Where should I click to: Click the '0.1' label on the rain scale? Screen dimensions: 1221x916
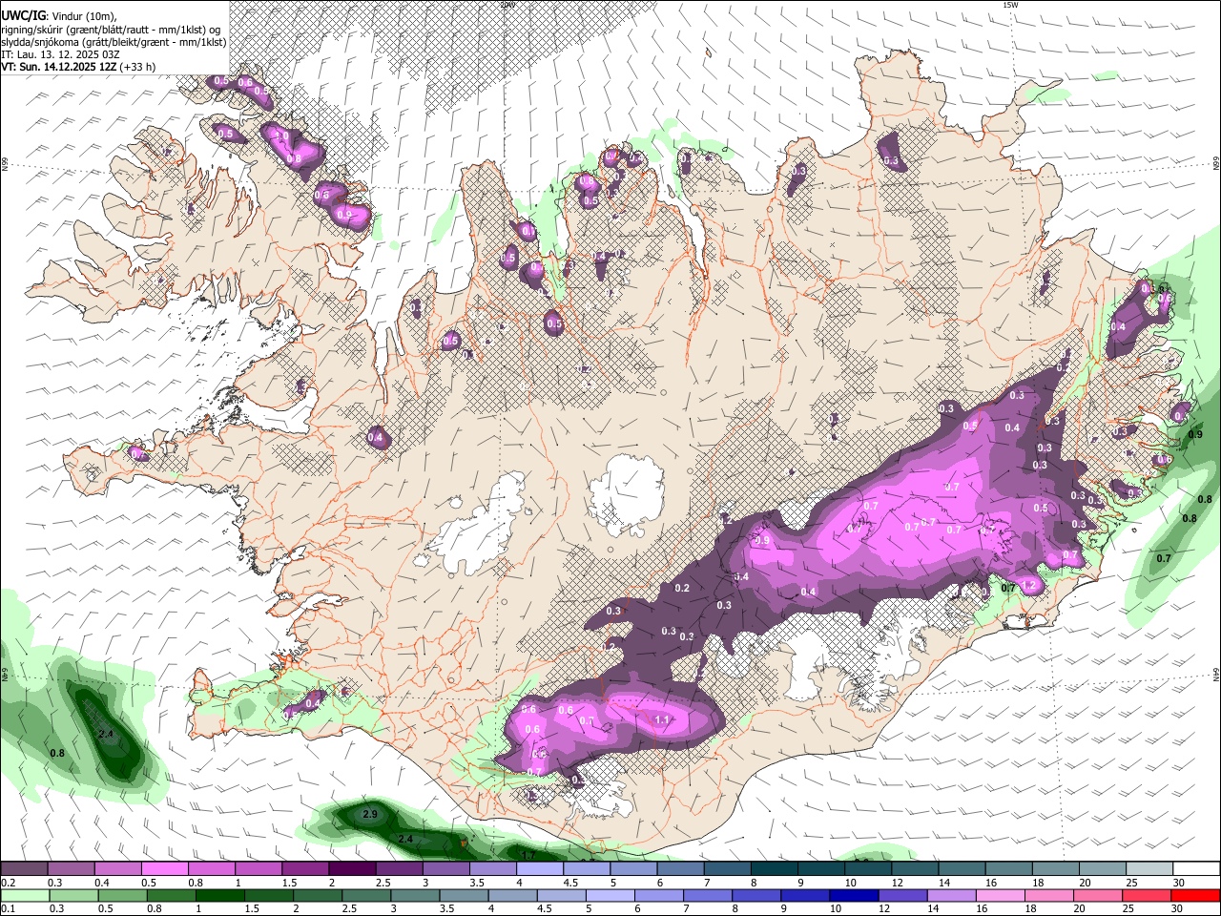click(8, 909)
